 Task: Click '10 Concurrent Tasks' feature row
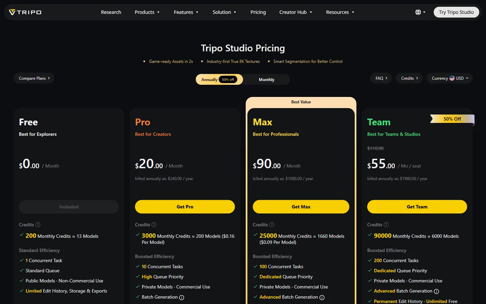[x=162, y=267]
